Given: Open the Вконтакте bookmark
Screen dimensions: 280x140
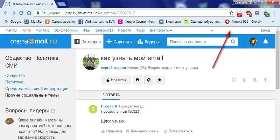Looking at the screenshot, I should 170,22.
